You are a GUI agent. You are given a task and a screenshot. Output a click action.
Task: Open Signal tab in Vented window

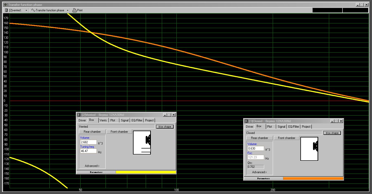(125, 120)
